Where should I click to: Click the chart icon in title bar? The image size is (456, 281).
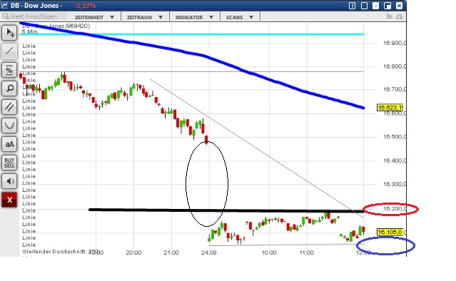click(x=4, y=6)
